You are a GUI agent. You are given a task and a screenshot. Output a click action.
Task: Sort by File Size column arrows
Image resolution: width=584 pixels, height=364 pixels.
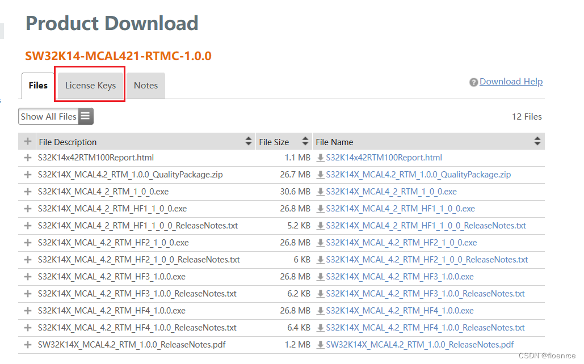click(x=305, y=141)
